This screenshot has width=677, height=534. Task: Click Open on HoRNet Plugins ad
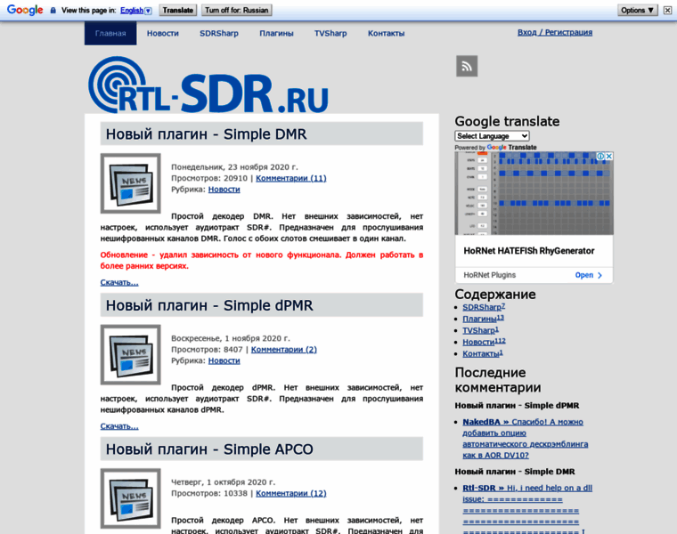click(588, 275)
